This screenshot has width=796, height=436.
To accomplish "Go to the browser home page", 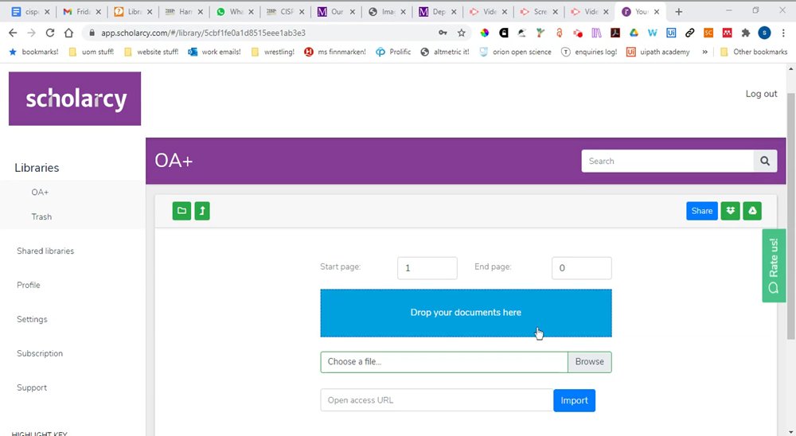I will 68,33.
